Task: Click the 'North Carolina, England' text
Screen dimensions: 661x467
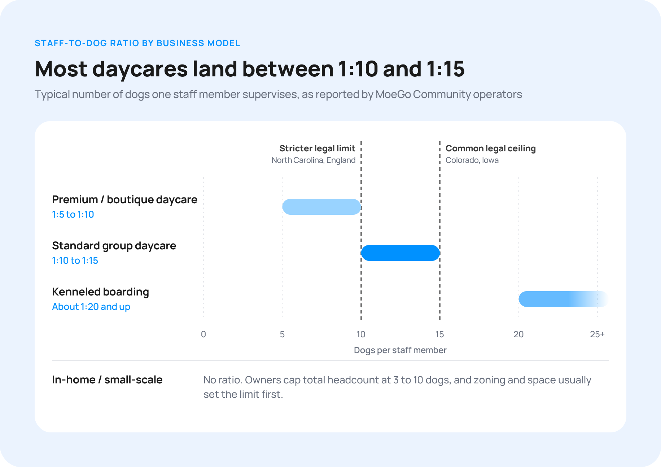Action: (314, 160)
